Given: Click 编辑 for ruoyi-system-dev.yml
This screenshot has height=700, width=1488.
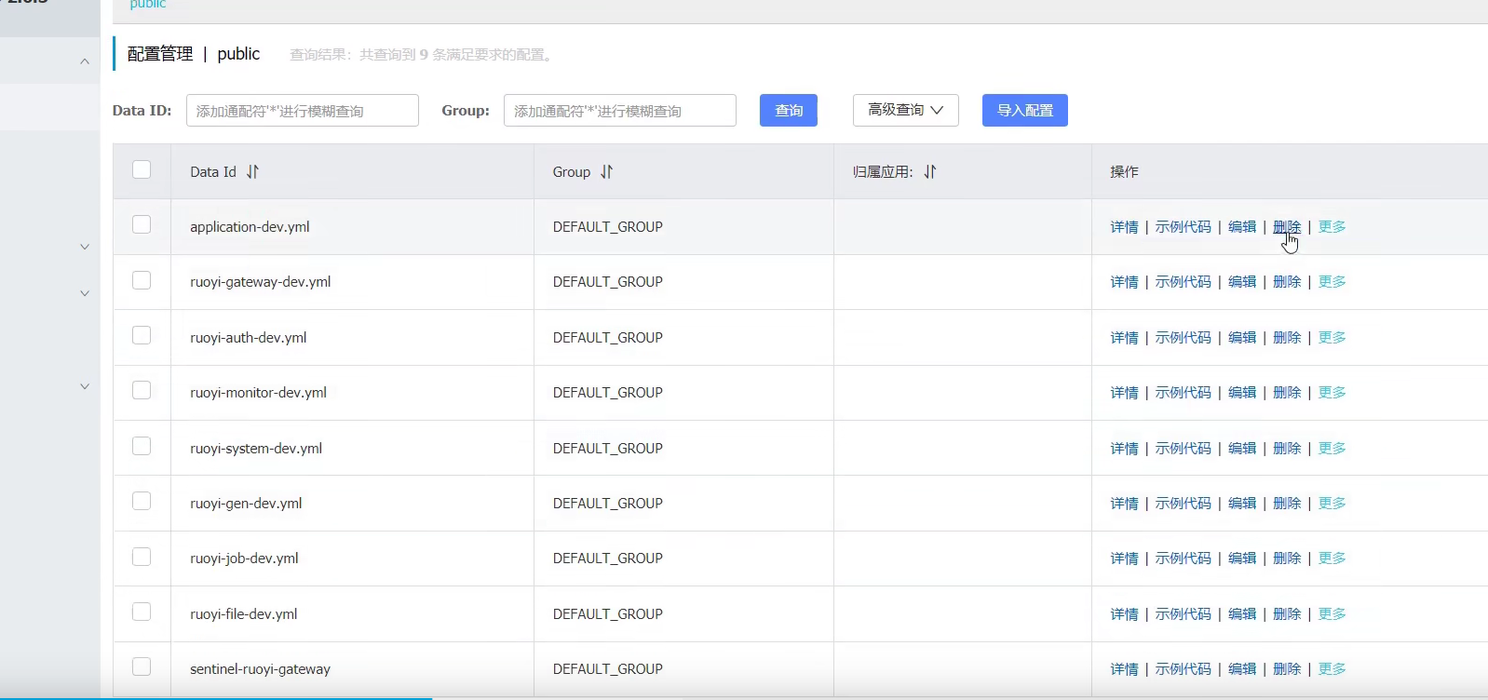Looking at the screenshot, I should point(1242,448).
